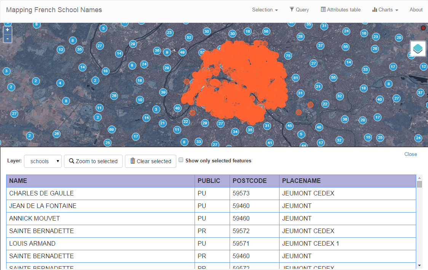428x270 pixels.
Task: Open the schools layer dropdown
Action: pyautogui.click(x=43, y=161)
